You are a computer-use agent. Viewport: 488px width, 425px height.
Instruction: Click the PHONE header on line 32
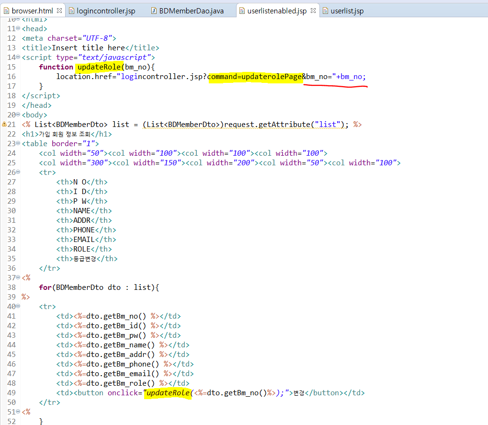[x=84, y=230]
